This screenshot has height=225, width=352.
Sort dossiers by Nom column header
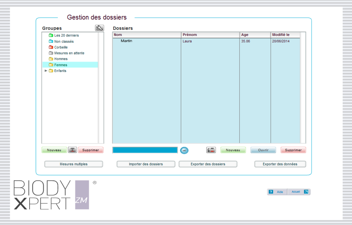coord(146,35)
